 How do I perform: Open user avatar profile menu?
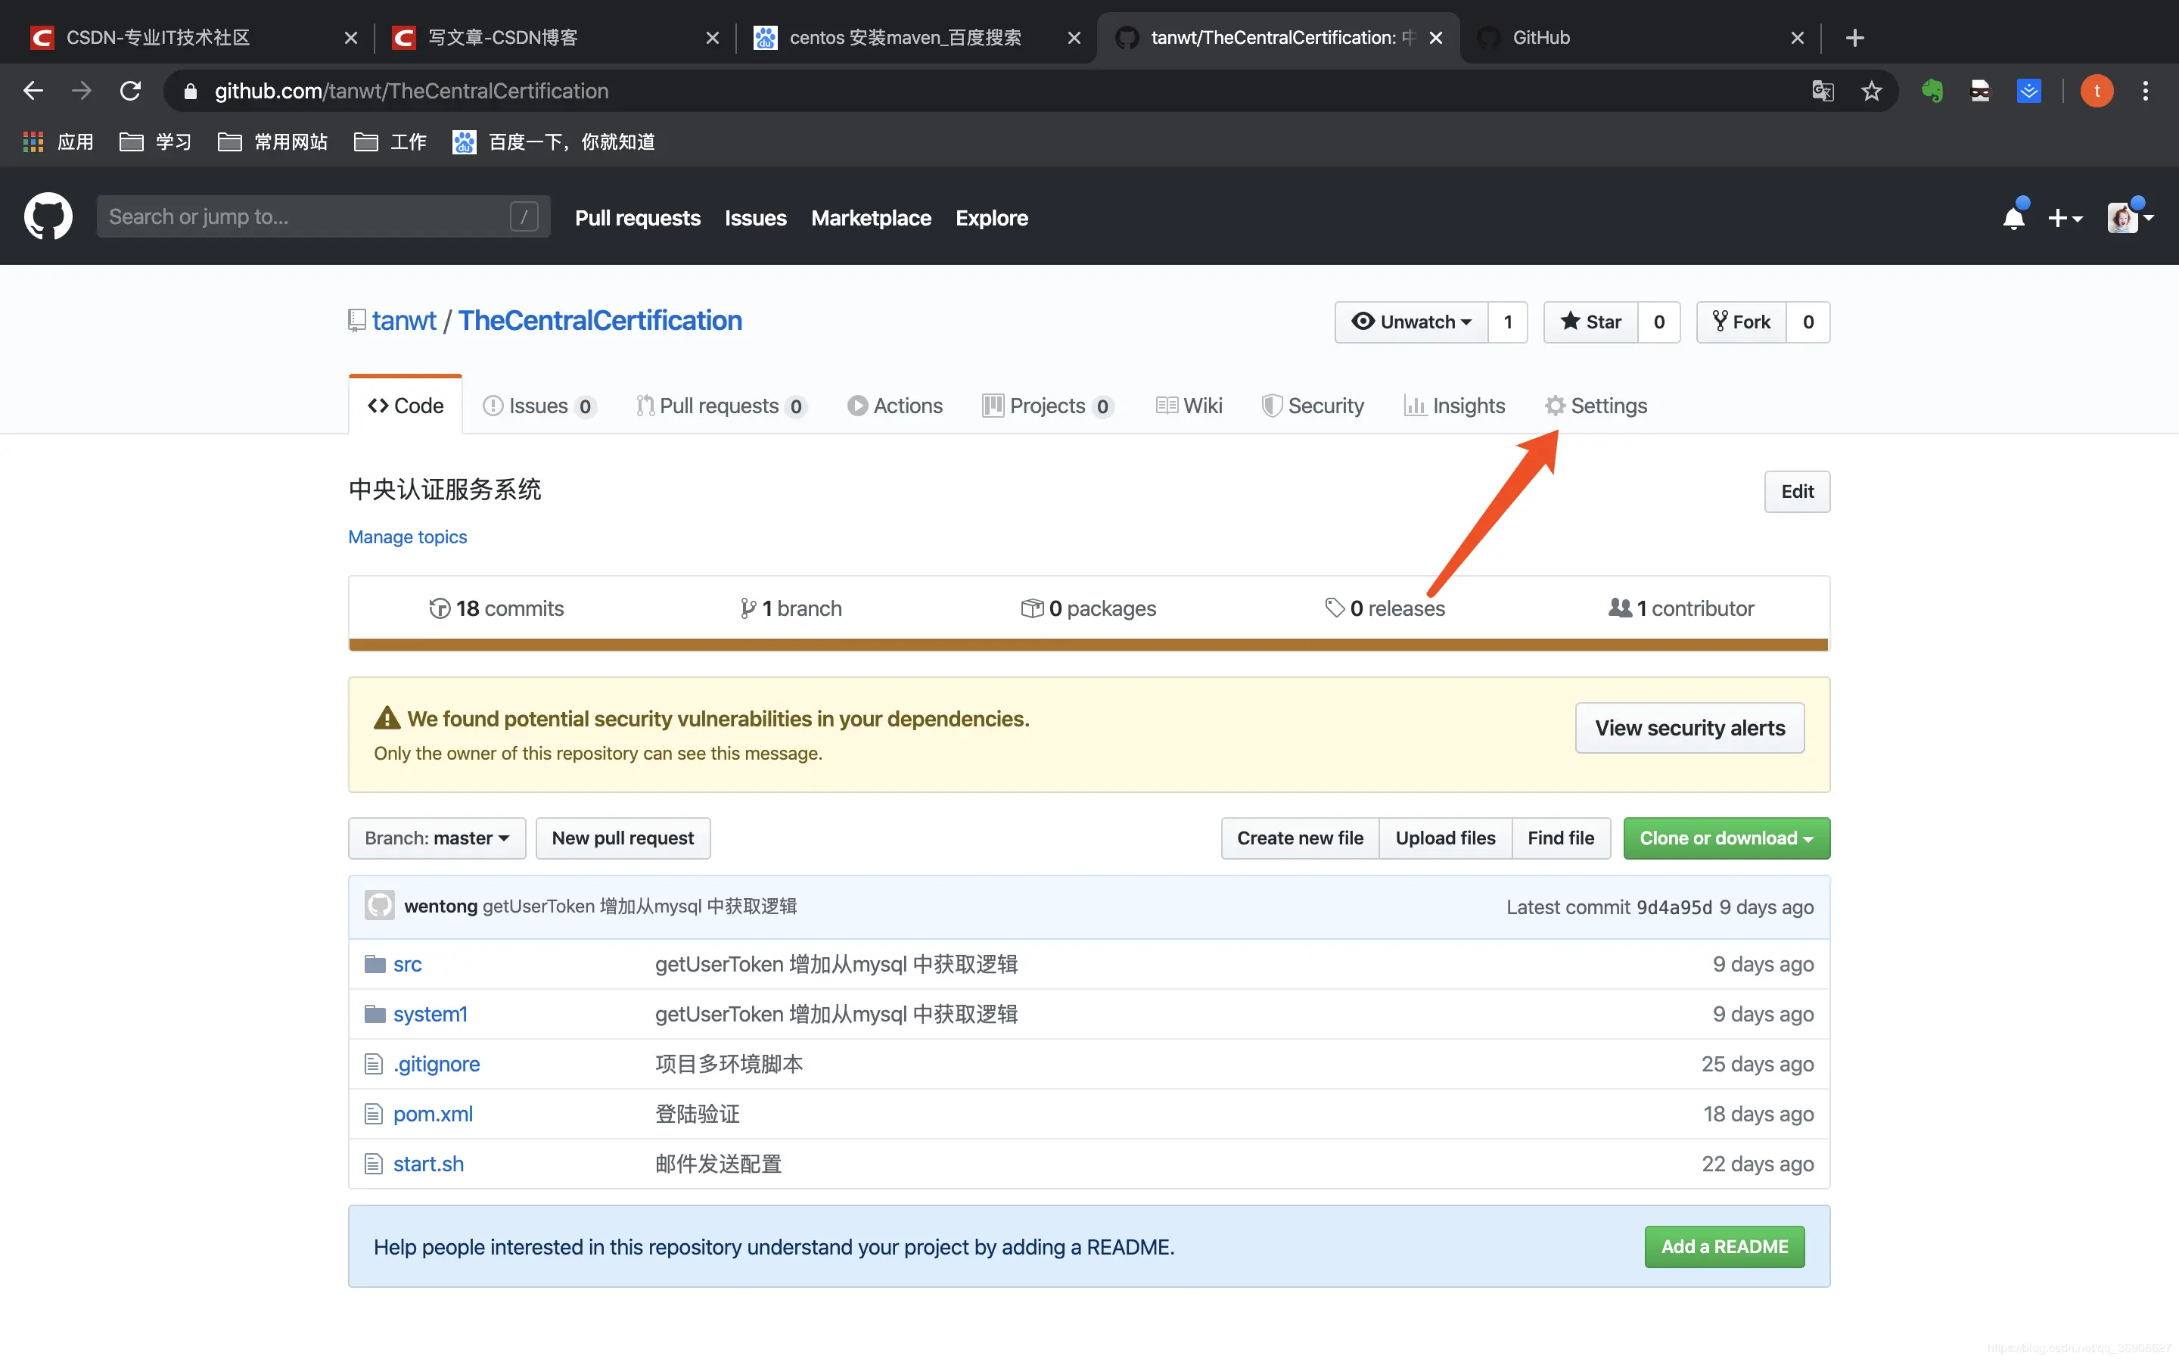coord(2130,218)
